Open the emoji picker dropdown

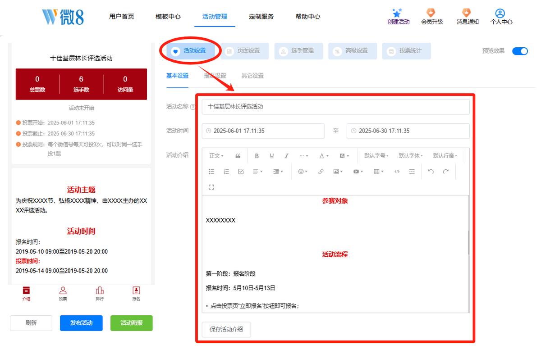click(303, 172)
